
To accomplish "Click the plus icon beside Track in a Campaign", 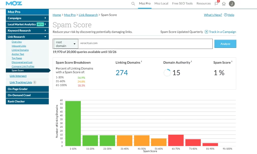I will click(x=206, y=32).
